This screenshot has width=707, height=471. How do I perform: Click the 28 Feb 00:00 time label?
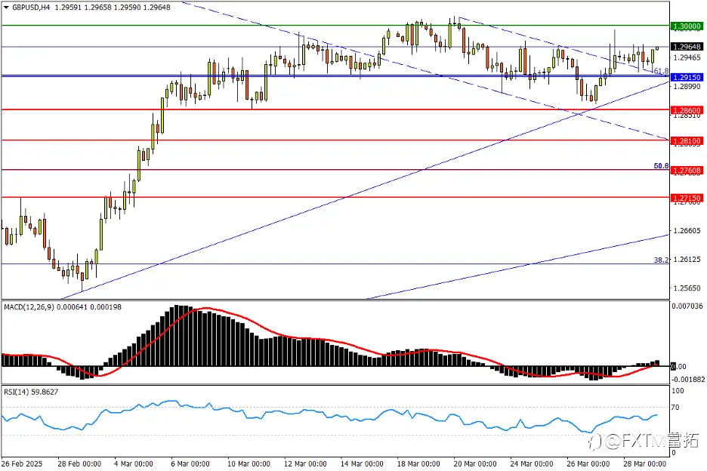click(x=79, y=463)
